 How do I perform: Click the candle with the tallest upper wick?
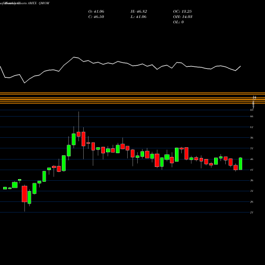coord(78,134)
